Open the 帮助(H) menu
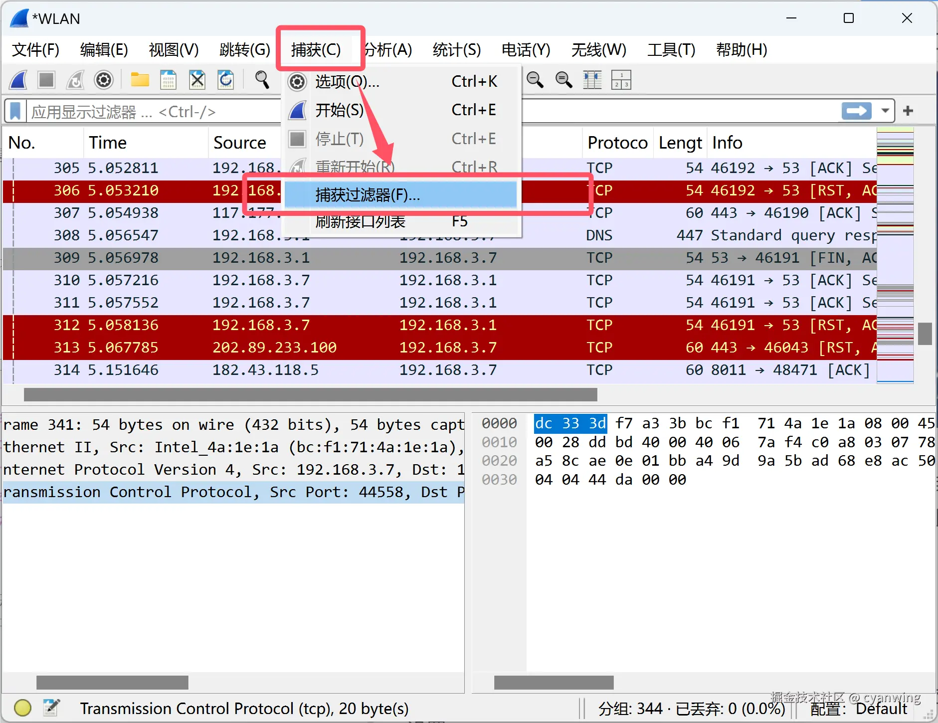Image resolution: width=938 pixels, height=723 pixels. click(742, 50)
